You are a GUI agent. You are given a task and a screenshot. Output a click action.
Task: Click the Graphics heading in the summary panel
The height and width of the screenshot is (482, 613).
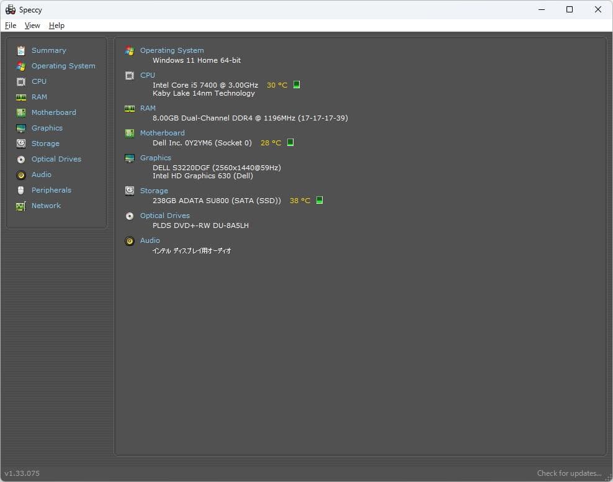coord(155,158)
